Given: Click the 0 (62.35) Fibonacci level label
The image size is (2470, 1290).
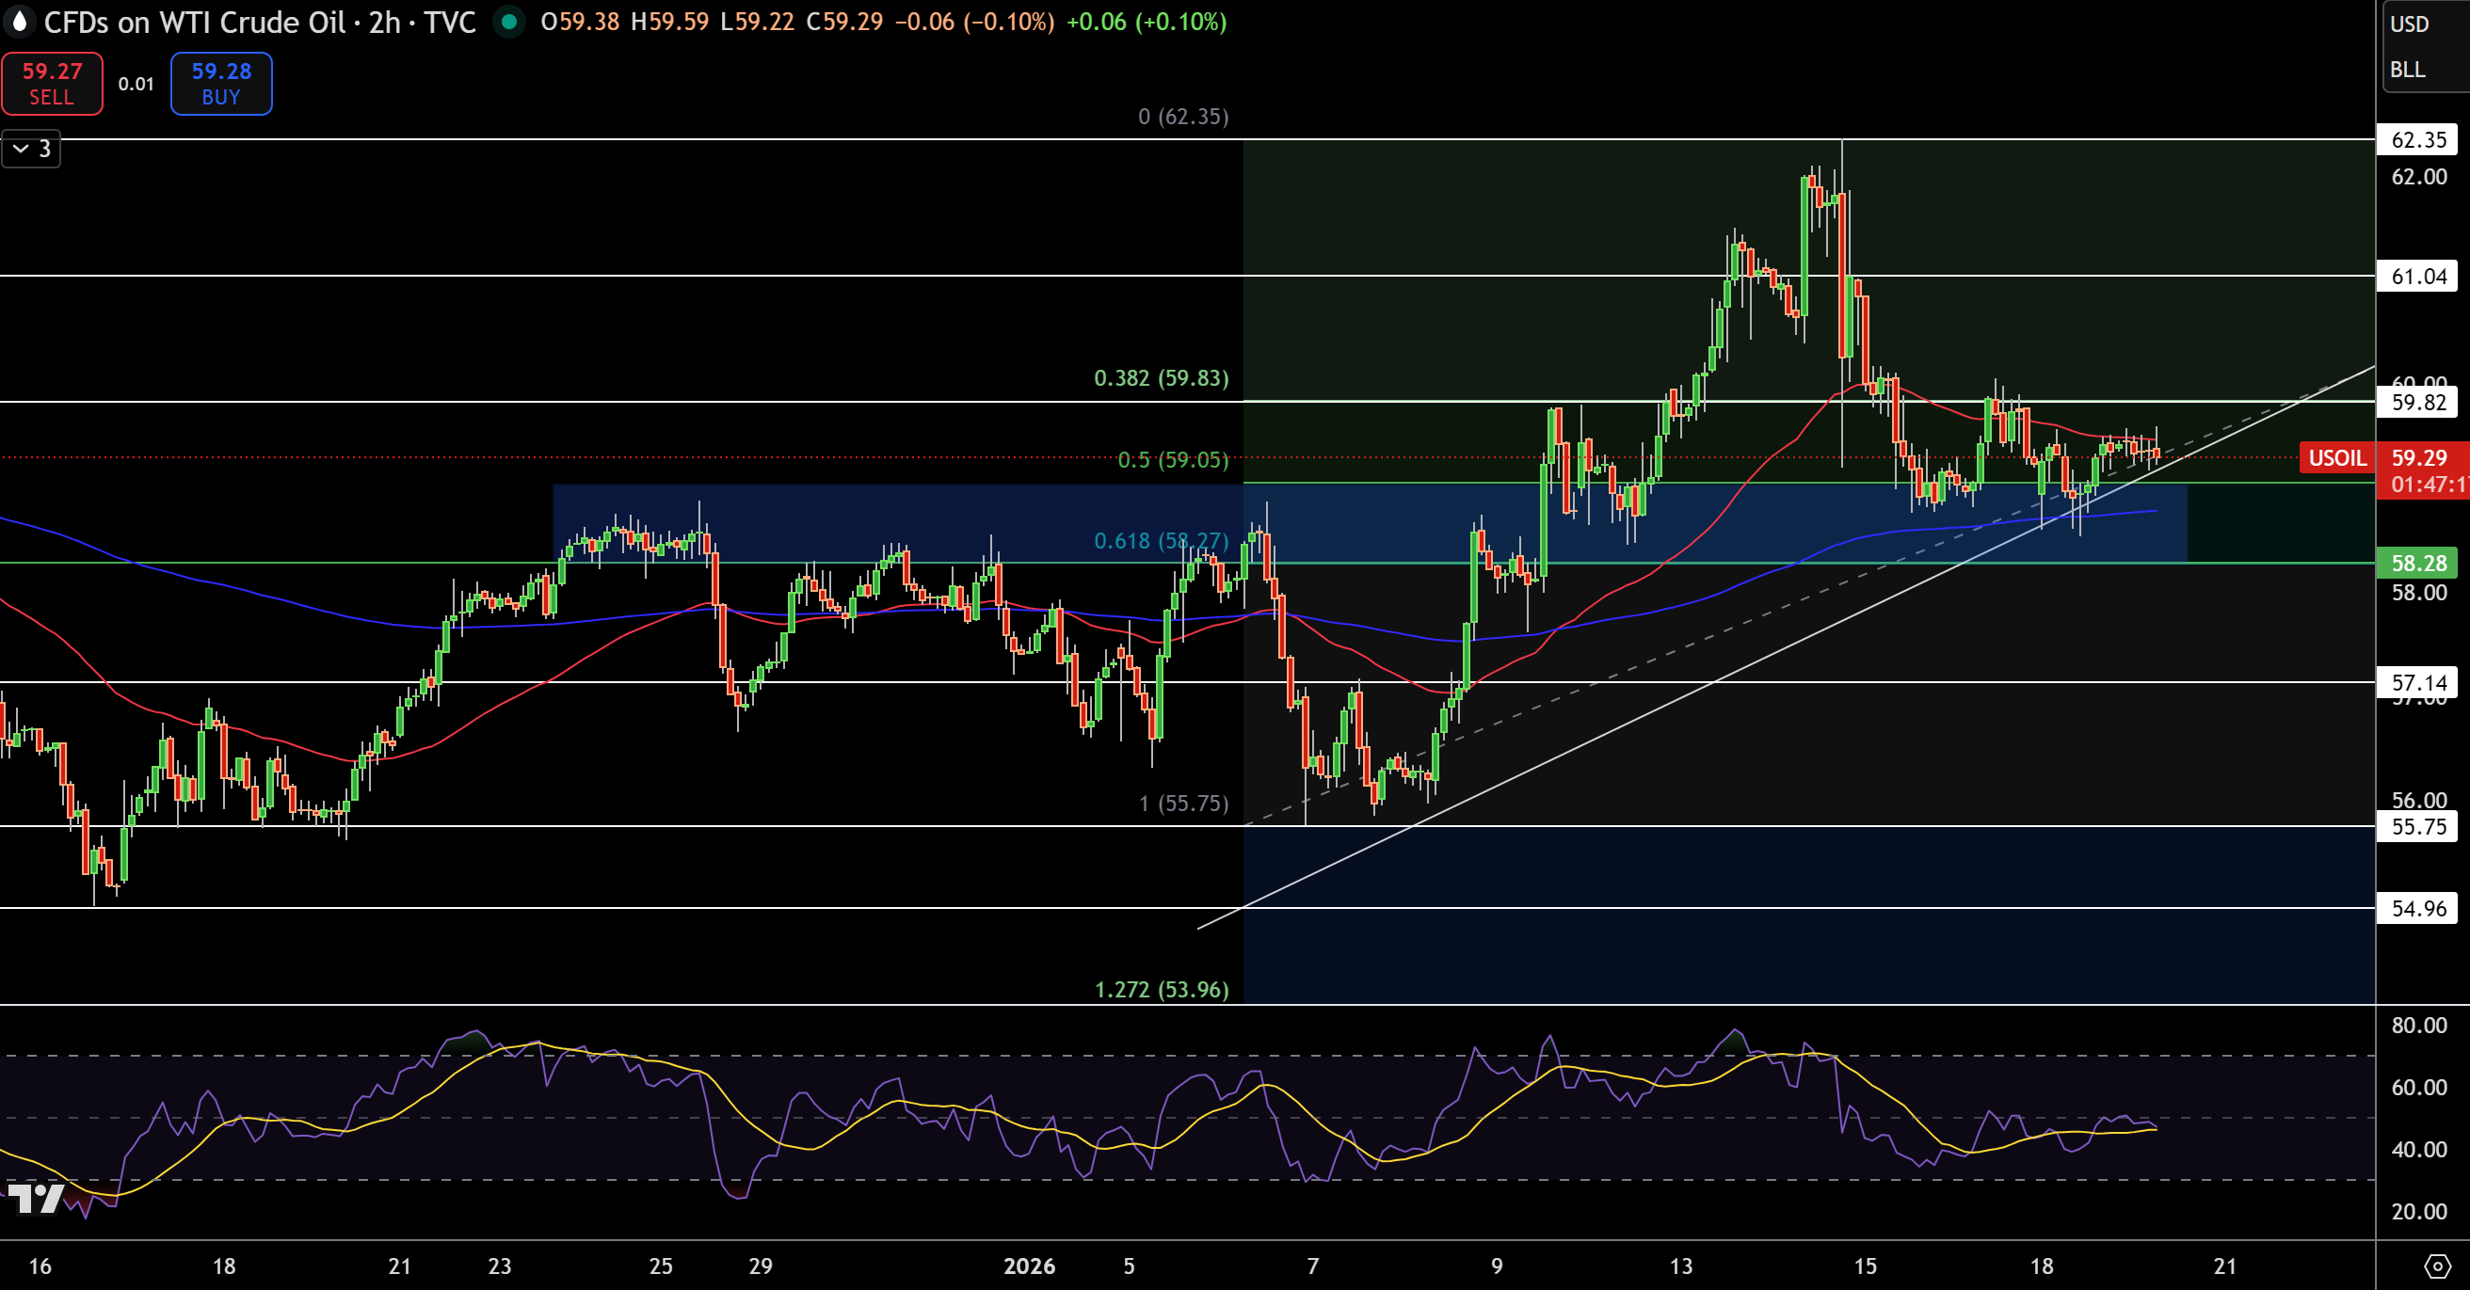Looking at the screenshot, I should (1183, 116).
